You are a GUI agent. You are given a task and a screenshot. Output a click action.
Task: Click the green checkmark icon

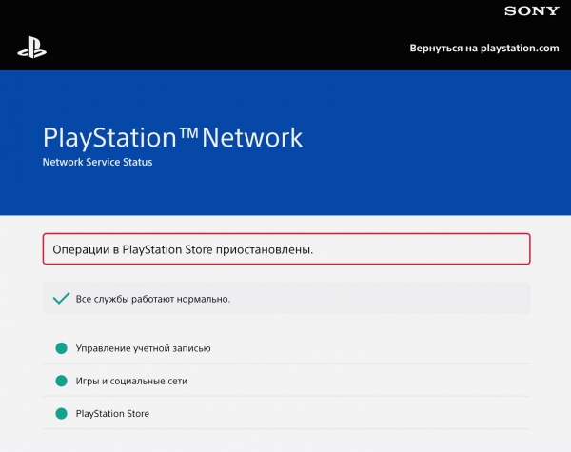61,298
